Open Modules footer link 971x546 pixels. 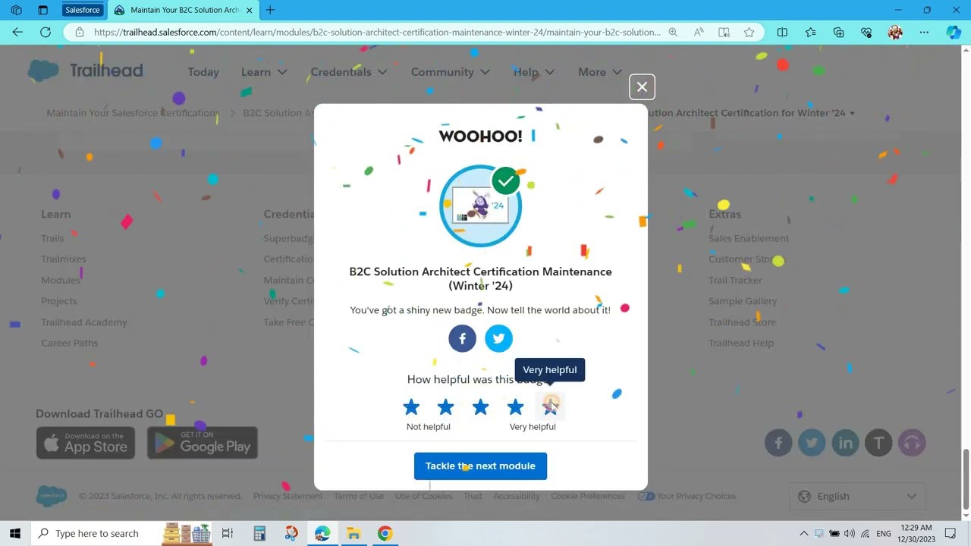61,280
